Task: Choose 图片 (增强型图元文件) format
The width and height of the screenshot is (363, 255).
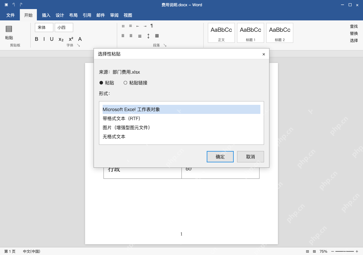Action: pos(181,127)
